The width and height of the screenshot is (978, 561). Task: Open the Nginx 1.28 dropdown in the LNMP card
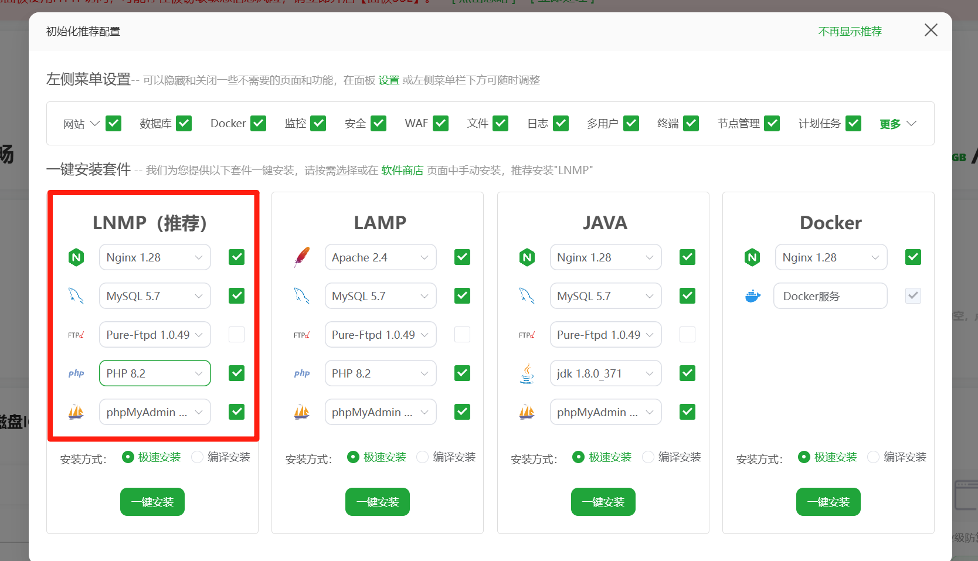coord(155,257)
